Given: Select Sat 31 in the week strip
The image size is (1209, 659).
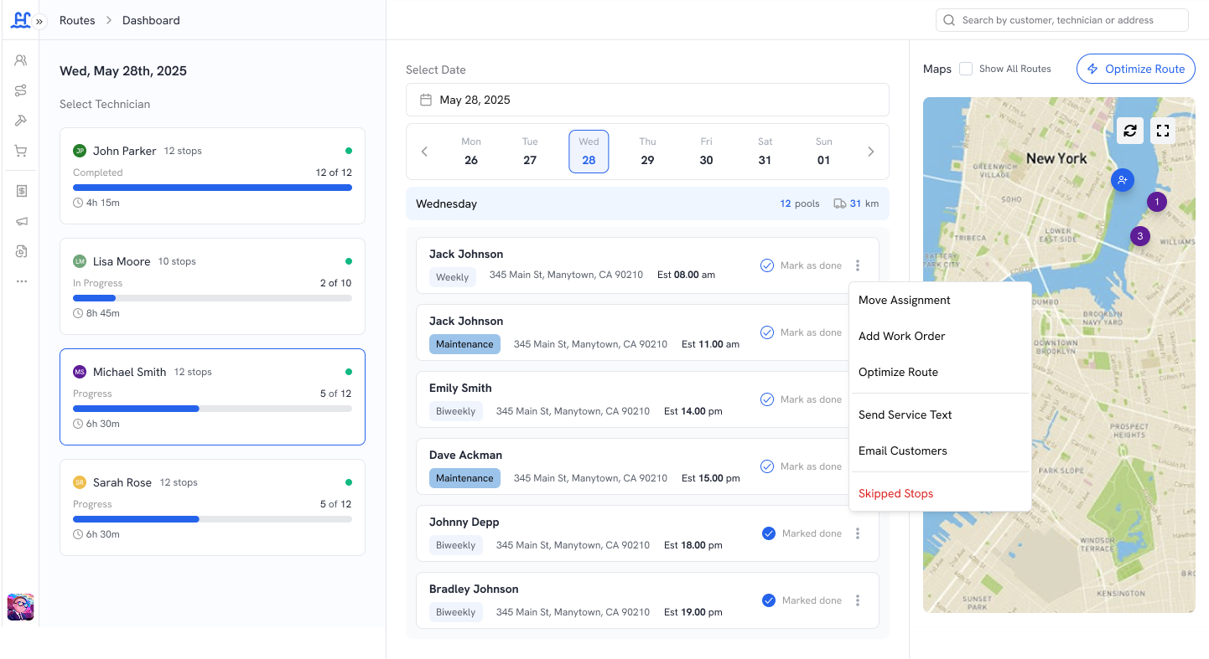Looking at the screenshot, I should pyautogui.click(x=765, y=152).
